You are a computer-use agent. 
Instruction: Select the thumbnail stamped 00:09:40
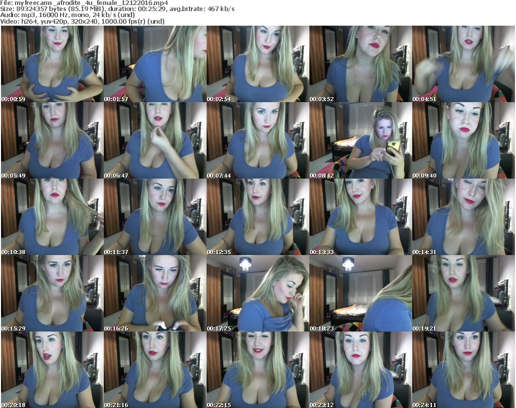[x=464, y=140]
